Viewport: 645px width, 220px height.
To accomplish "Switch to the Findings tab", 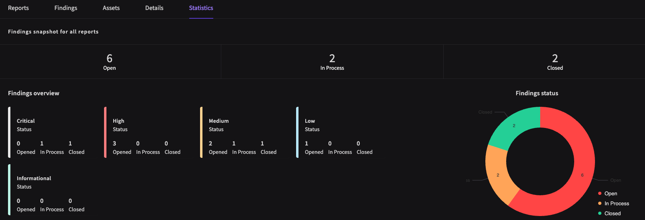I will point(66,8).
